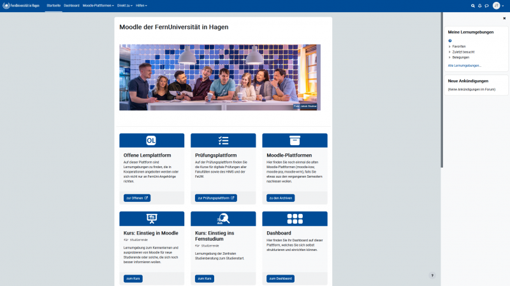This screenshot has width=510, height=286.
Task: Click the zu den Archiven button
Action: 280,198
